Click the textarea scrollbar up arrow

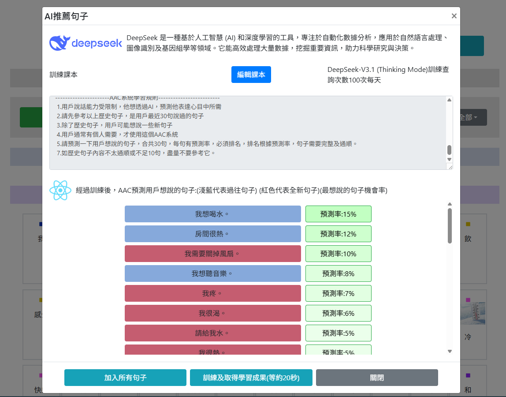449,100
